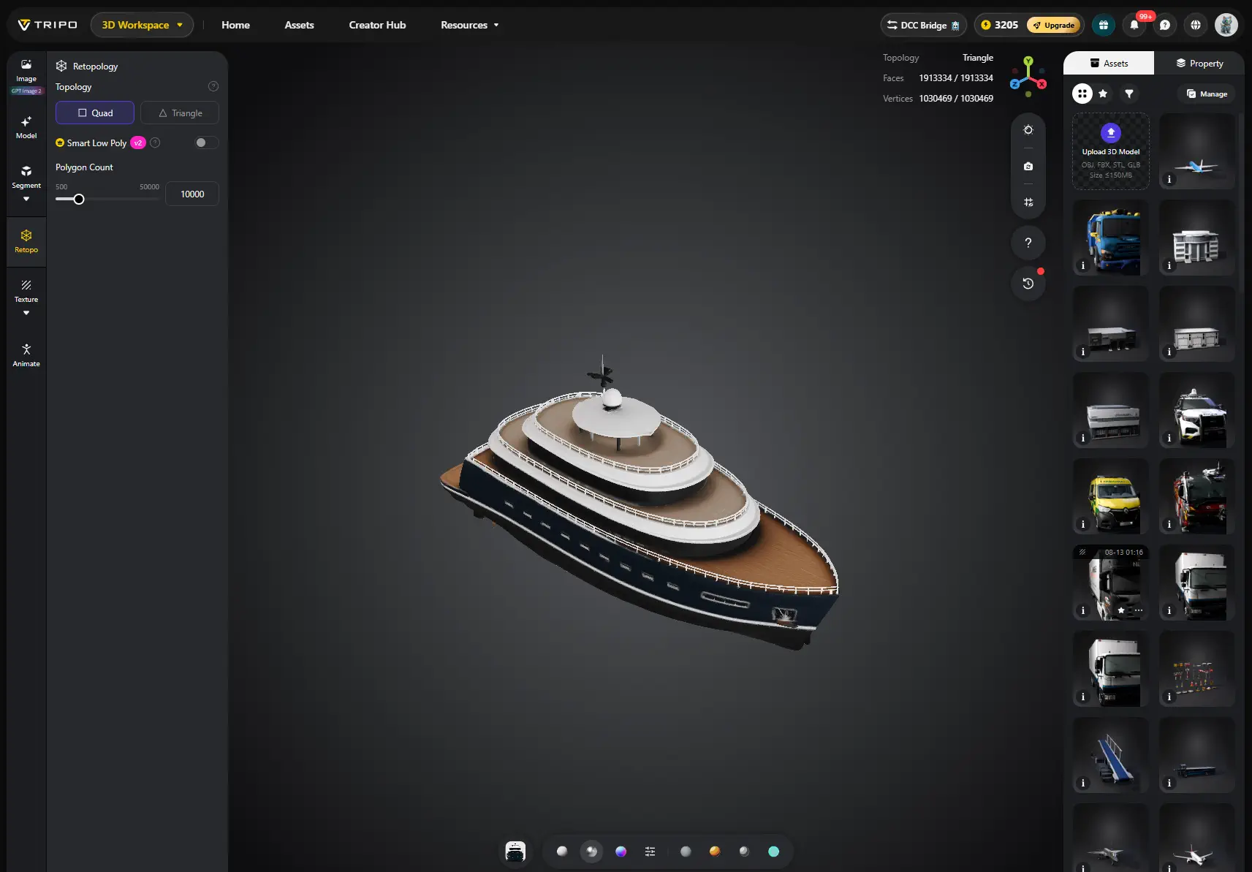Click the camera reset icon beside viewport
Image resolution: width=1252 pixels, height=872 pixels.
click(x=1028, y=167)
